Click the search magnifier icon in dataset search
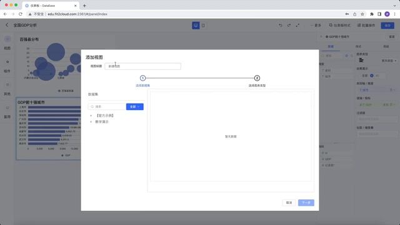Screen dimensions: 400x225 (x=92, y=107)
